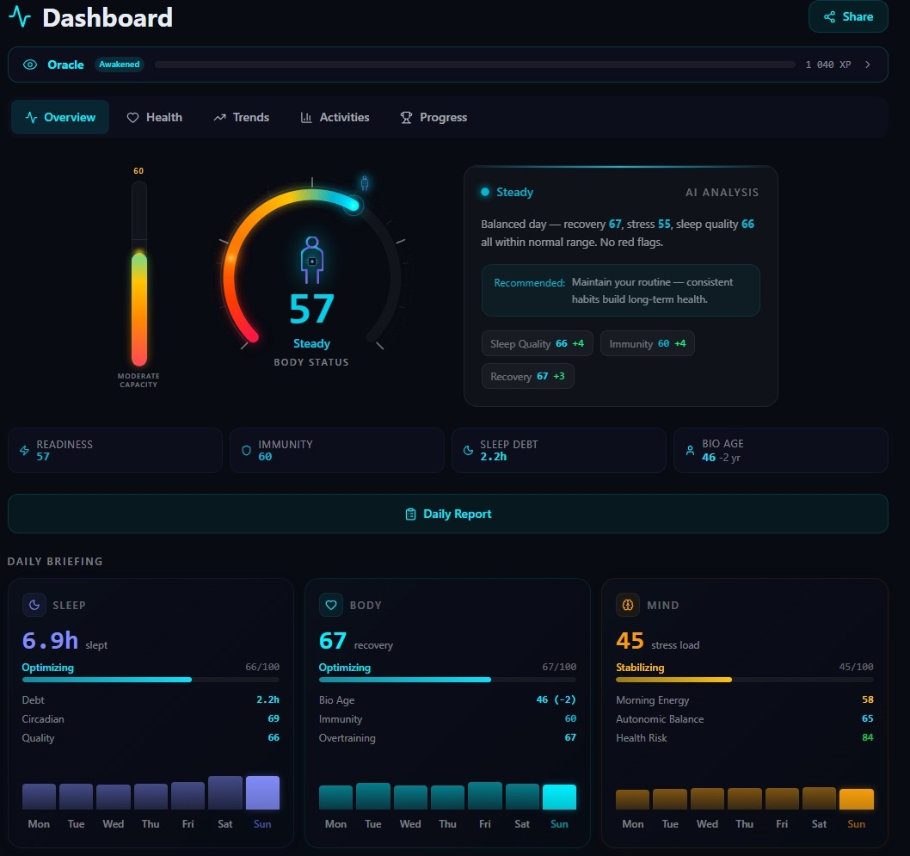Click the heart icon on the Body card
Viewport: 910px width, 856px height.
[331, 605]
